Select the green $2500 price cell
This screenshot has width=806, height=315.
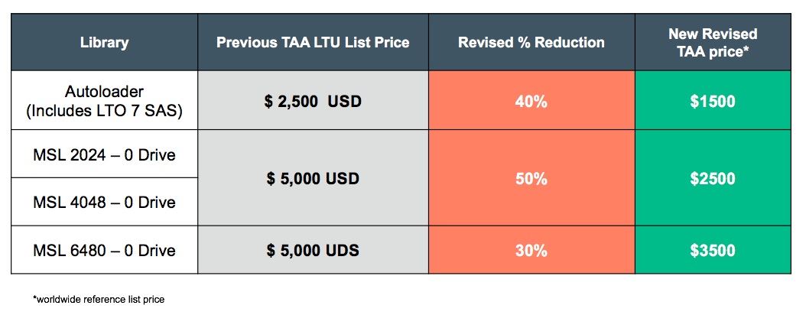[x=713, y=178]
